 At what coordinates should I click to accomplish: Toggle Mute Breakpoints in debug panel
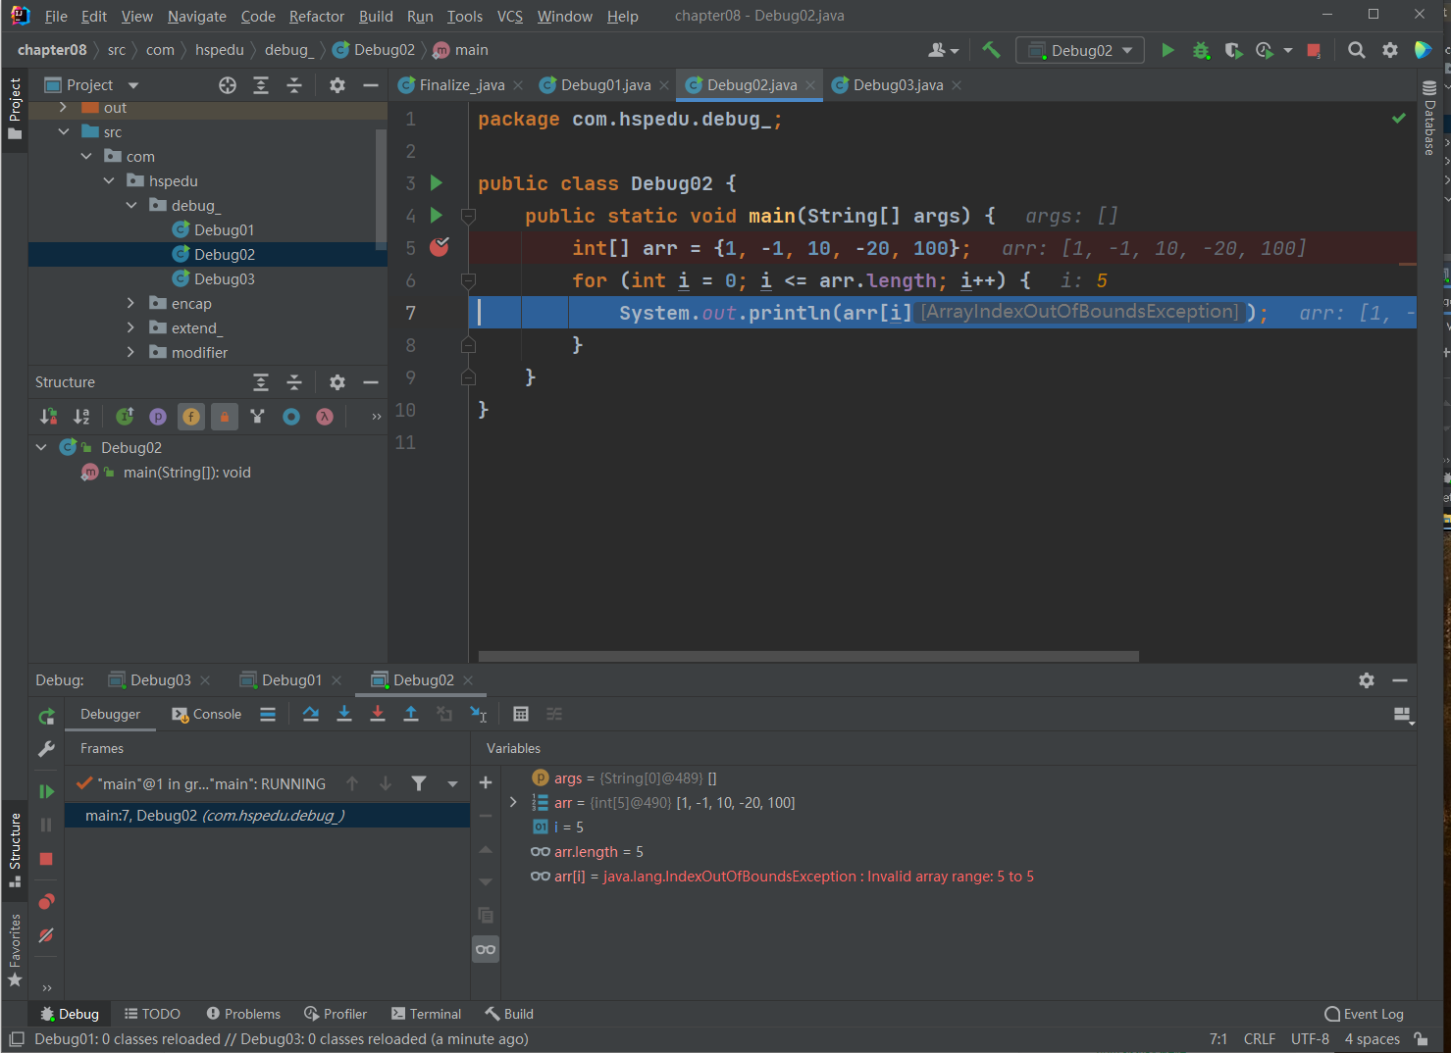(x=46, y=935)
